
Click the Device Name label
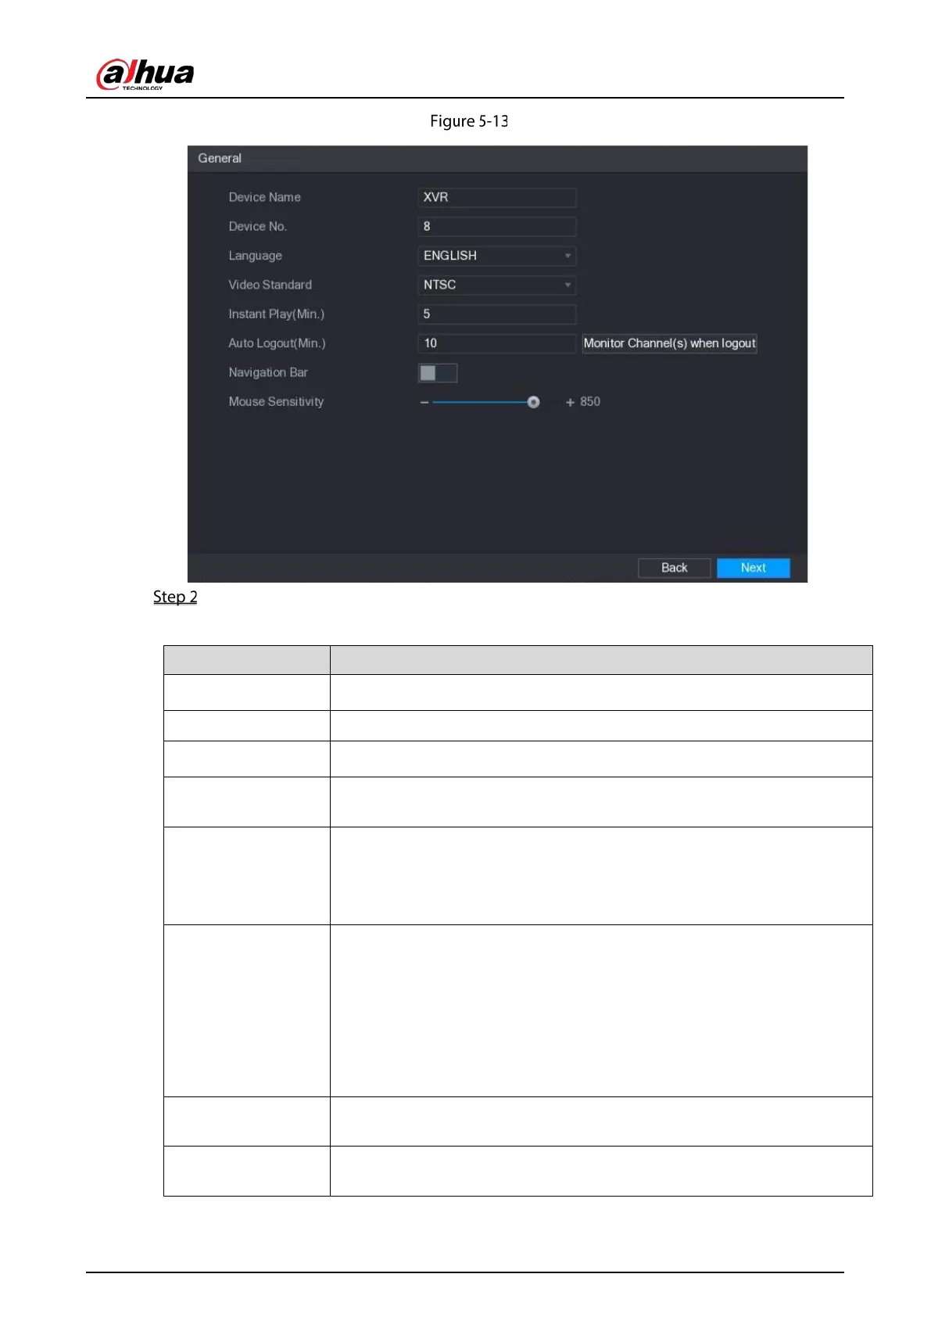[x=265, y=197]
